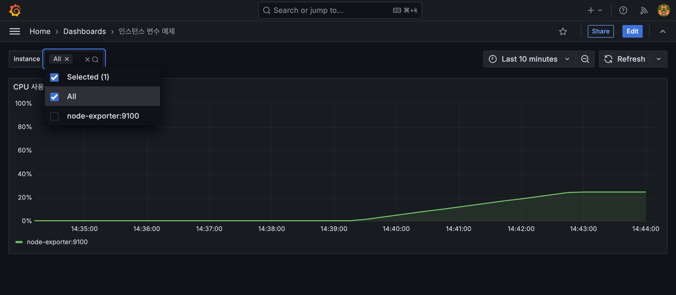Expand the plus new item menu
The image size is (676, 295).
point(595,10)
